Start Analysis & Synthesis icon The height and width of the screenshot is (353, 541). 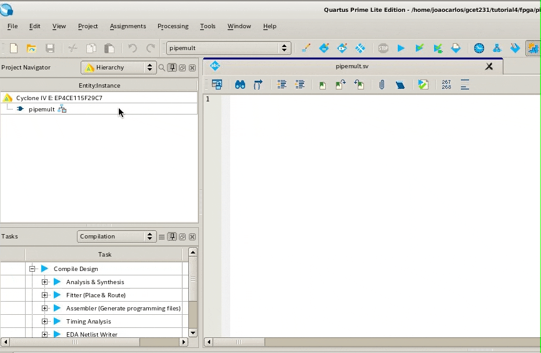click(438, 48)
